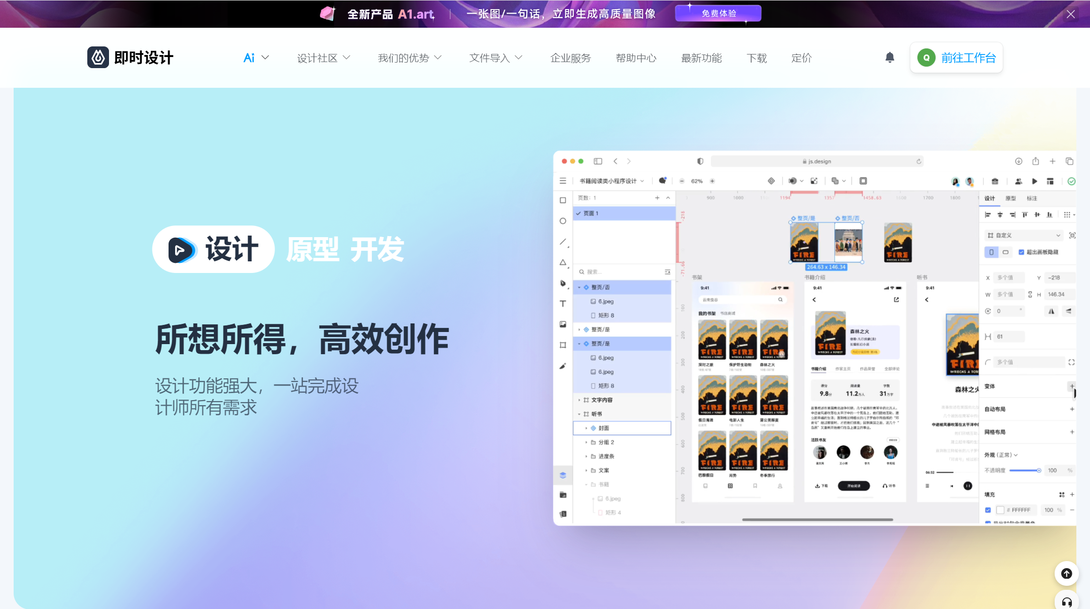The width and height of the screenshot is (1090, 609).
Task: Open the 定价 page
Action: (x=801, y=58)
